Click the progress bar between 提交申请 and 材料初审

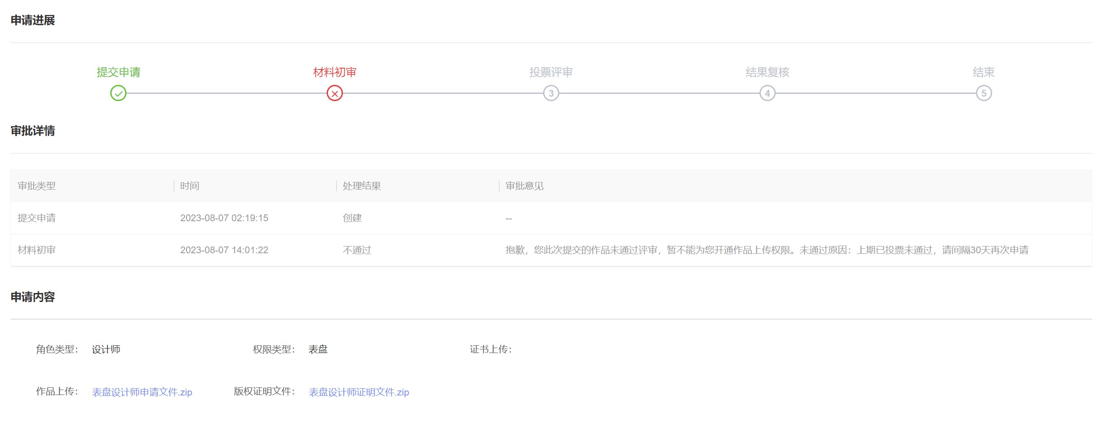point(226,94)
